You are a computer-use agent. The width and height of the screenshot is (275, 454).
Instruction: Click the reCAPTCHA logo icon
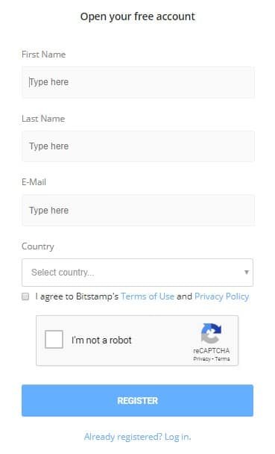point(211,334)
